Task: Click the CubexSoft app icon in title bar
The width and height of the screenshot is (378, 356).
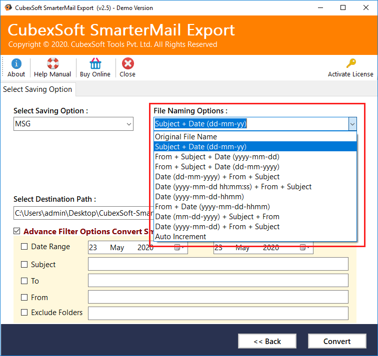Action: pos(8,7)
